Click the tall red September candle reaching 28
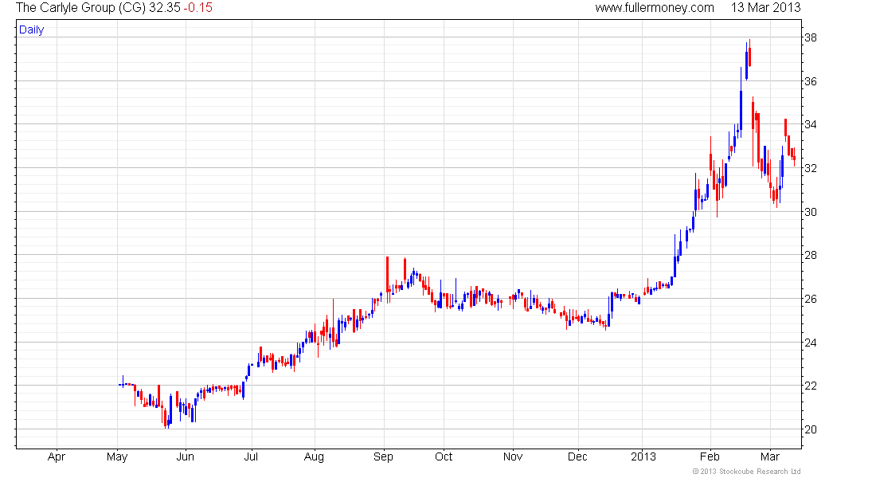 coord(386,280)
